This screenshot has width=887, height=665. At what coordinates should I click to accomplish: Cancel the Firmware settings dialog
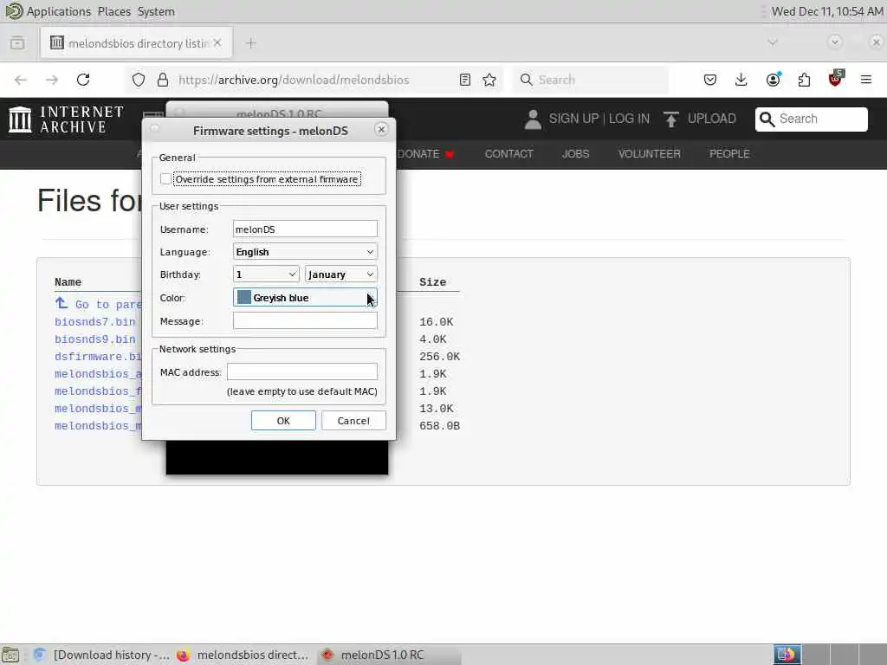click(x=353, y=420)
